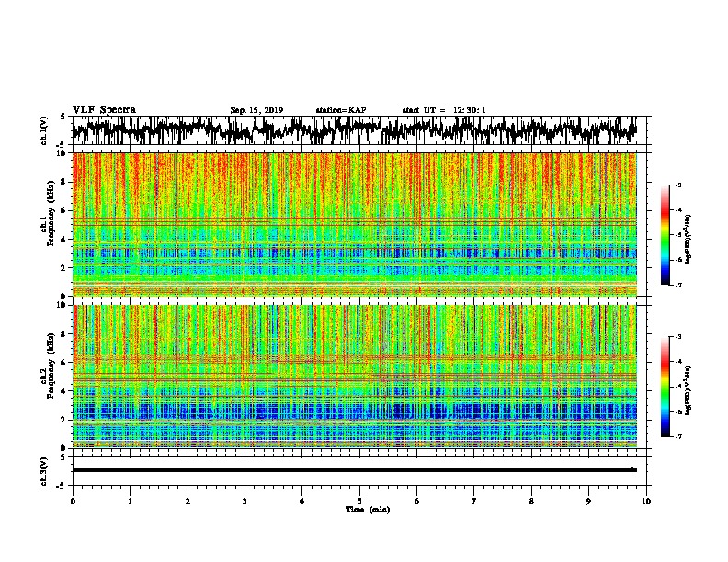This screenshot has height=562, width=728.
Task: Click time axis tick label '2'
Action: [x=188, y=501]
